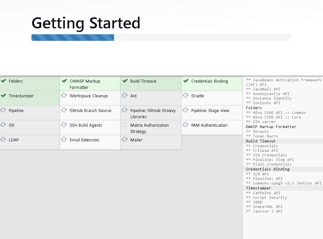
Task: Click the Email Extension plugin label
Action: tap(84, 140)
